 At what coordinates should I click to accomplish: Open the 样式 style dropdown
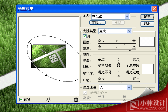point(127,17)
